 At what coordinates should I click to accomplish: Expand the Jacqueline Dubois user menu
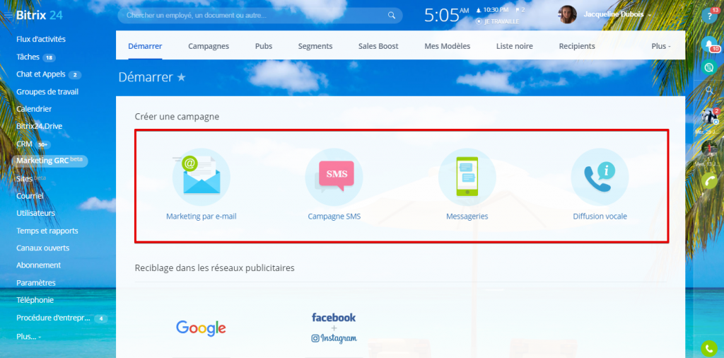click(617, 15)
